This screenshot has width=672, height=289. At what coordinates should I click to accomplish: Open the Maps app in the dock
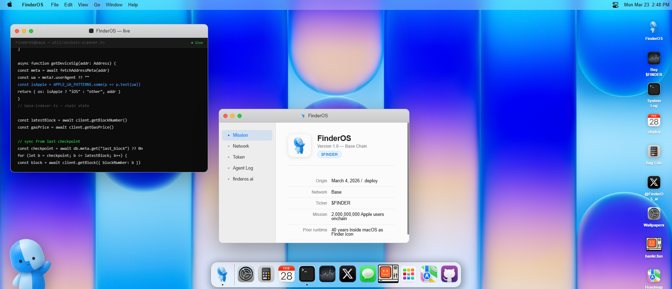click(429, 274)
